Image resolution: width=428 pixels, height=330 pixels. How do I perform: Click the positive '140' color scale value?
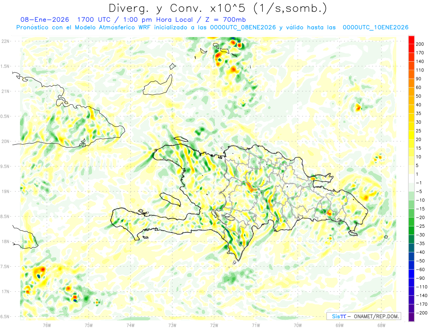click(x=420, y=62)
